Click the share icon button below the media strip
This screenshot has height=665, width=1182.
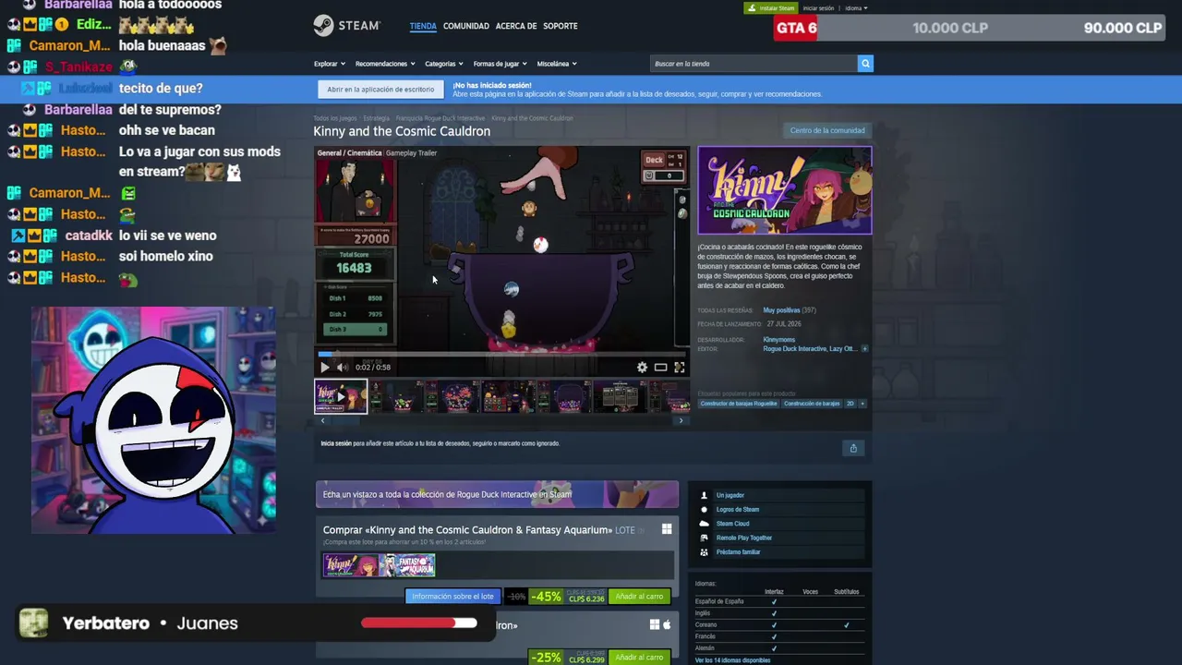tap(853, 448)
